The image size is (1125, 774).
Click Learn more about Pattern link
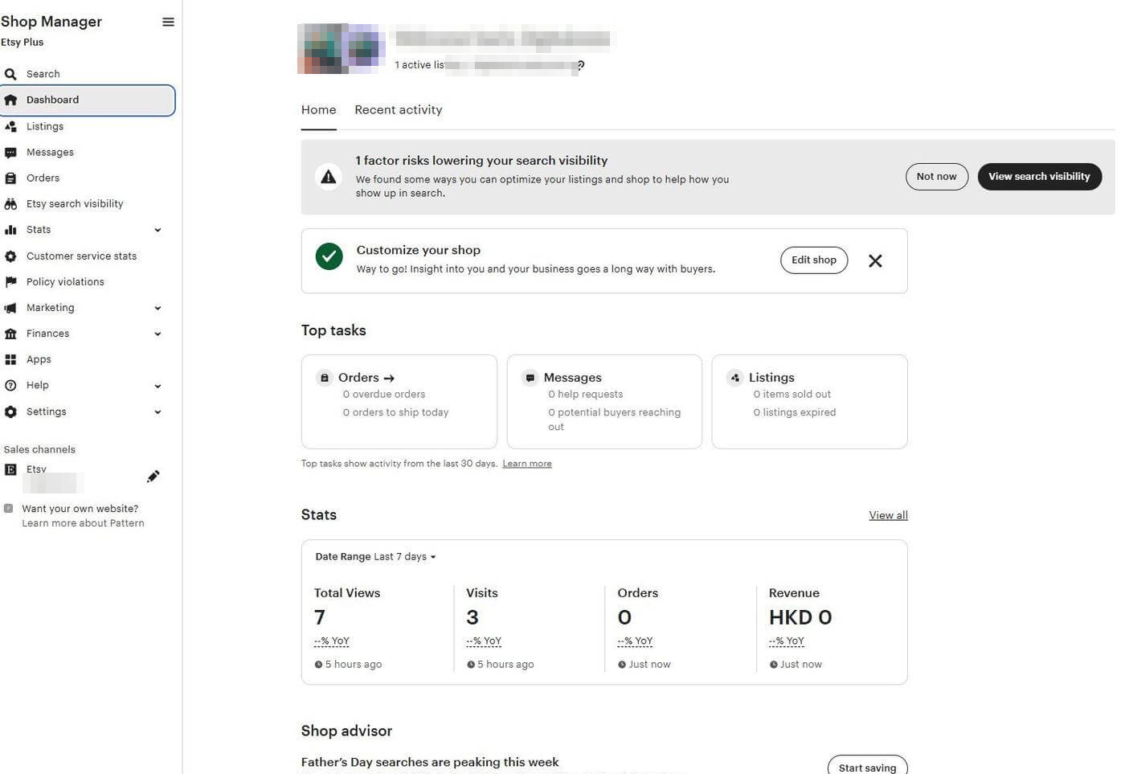83,523
